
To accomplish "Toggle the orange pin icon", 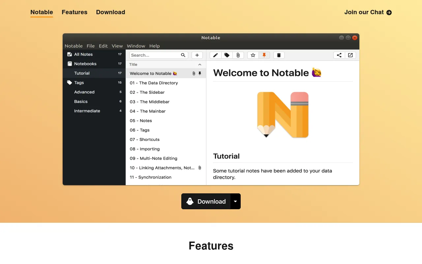I will (x=264, y=55).
